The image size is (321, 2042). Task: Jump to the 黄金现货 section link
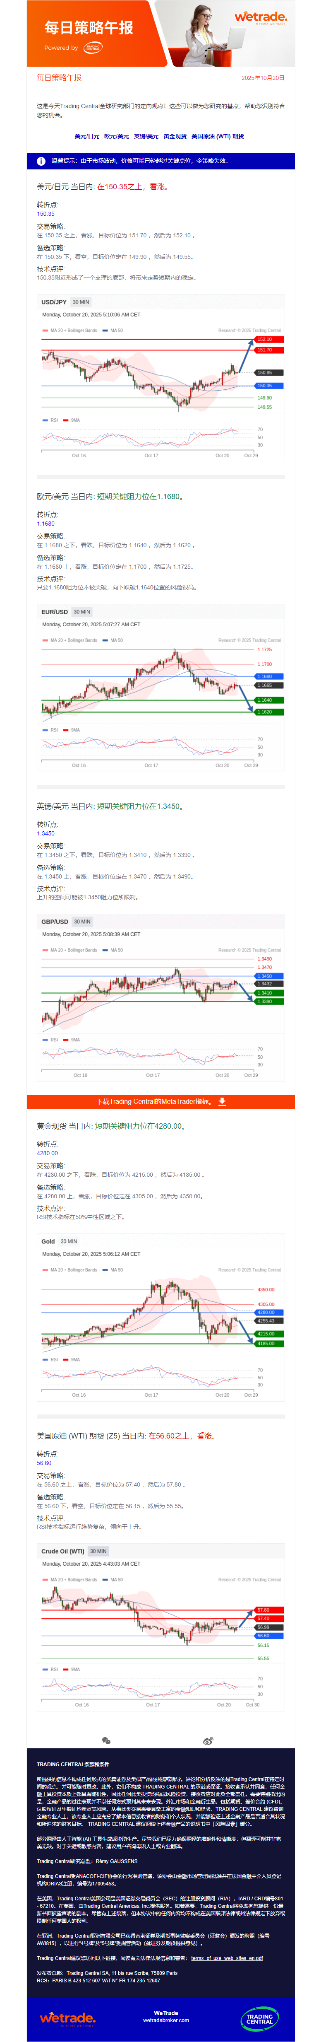point(175,136)
